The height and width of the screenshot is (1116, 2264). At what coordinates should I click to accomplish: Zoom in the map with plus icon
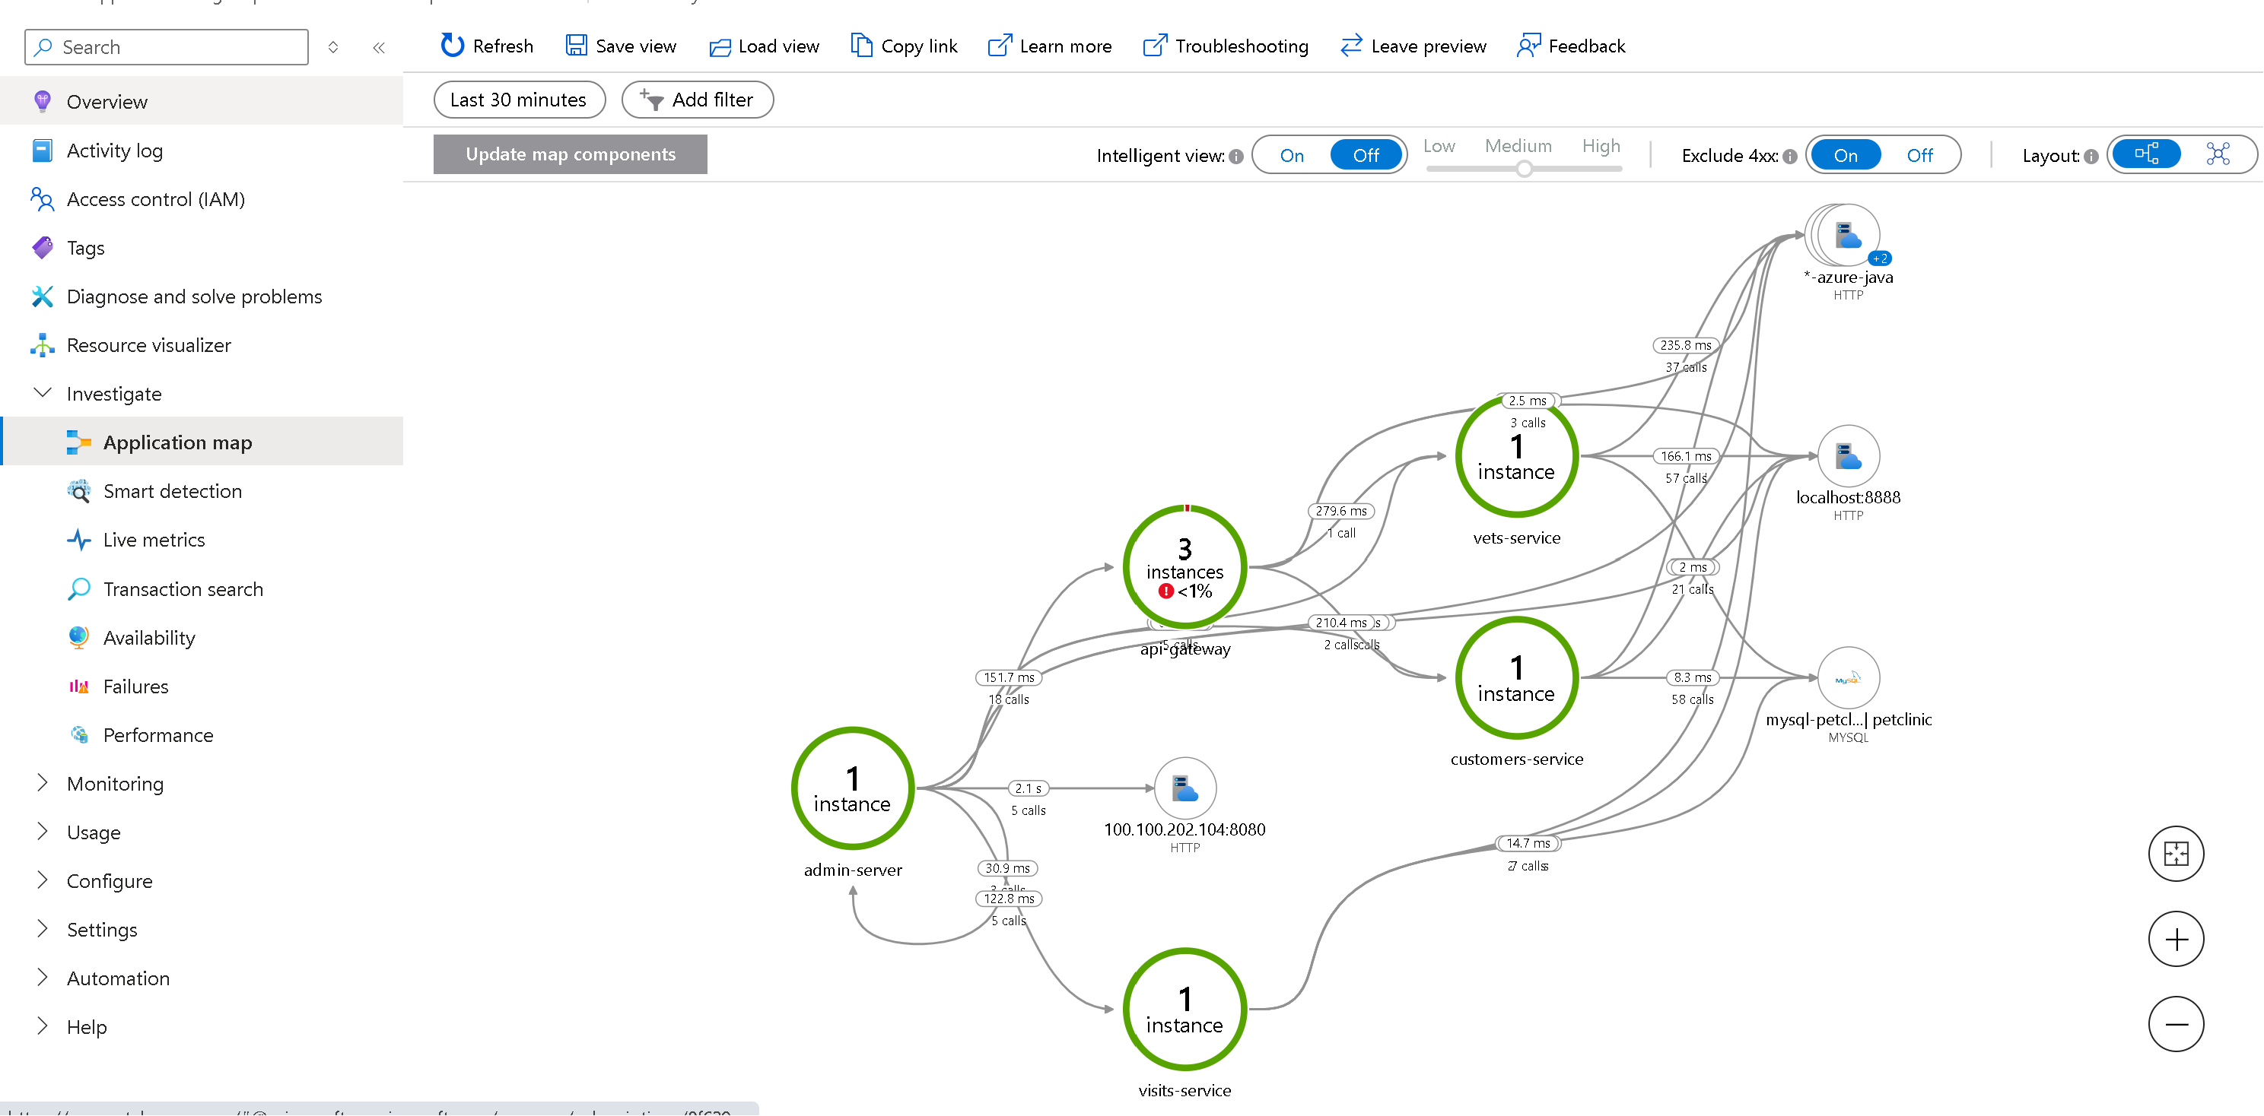(x=2175, y=940)
